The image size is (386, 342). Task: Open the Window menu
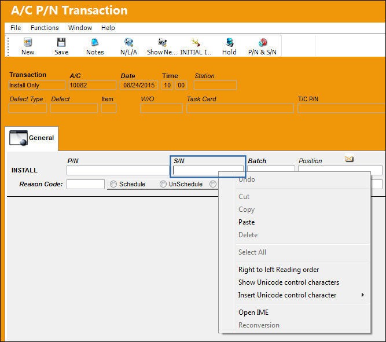pos(80,28)
